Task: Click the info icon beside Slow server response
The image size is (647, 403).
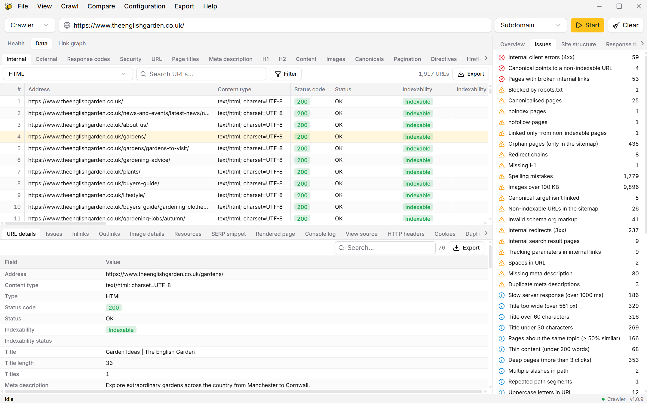Action: point(501,295)
